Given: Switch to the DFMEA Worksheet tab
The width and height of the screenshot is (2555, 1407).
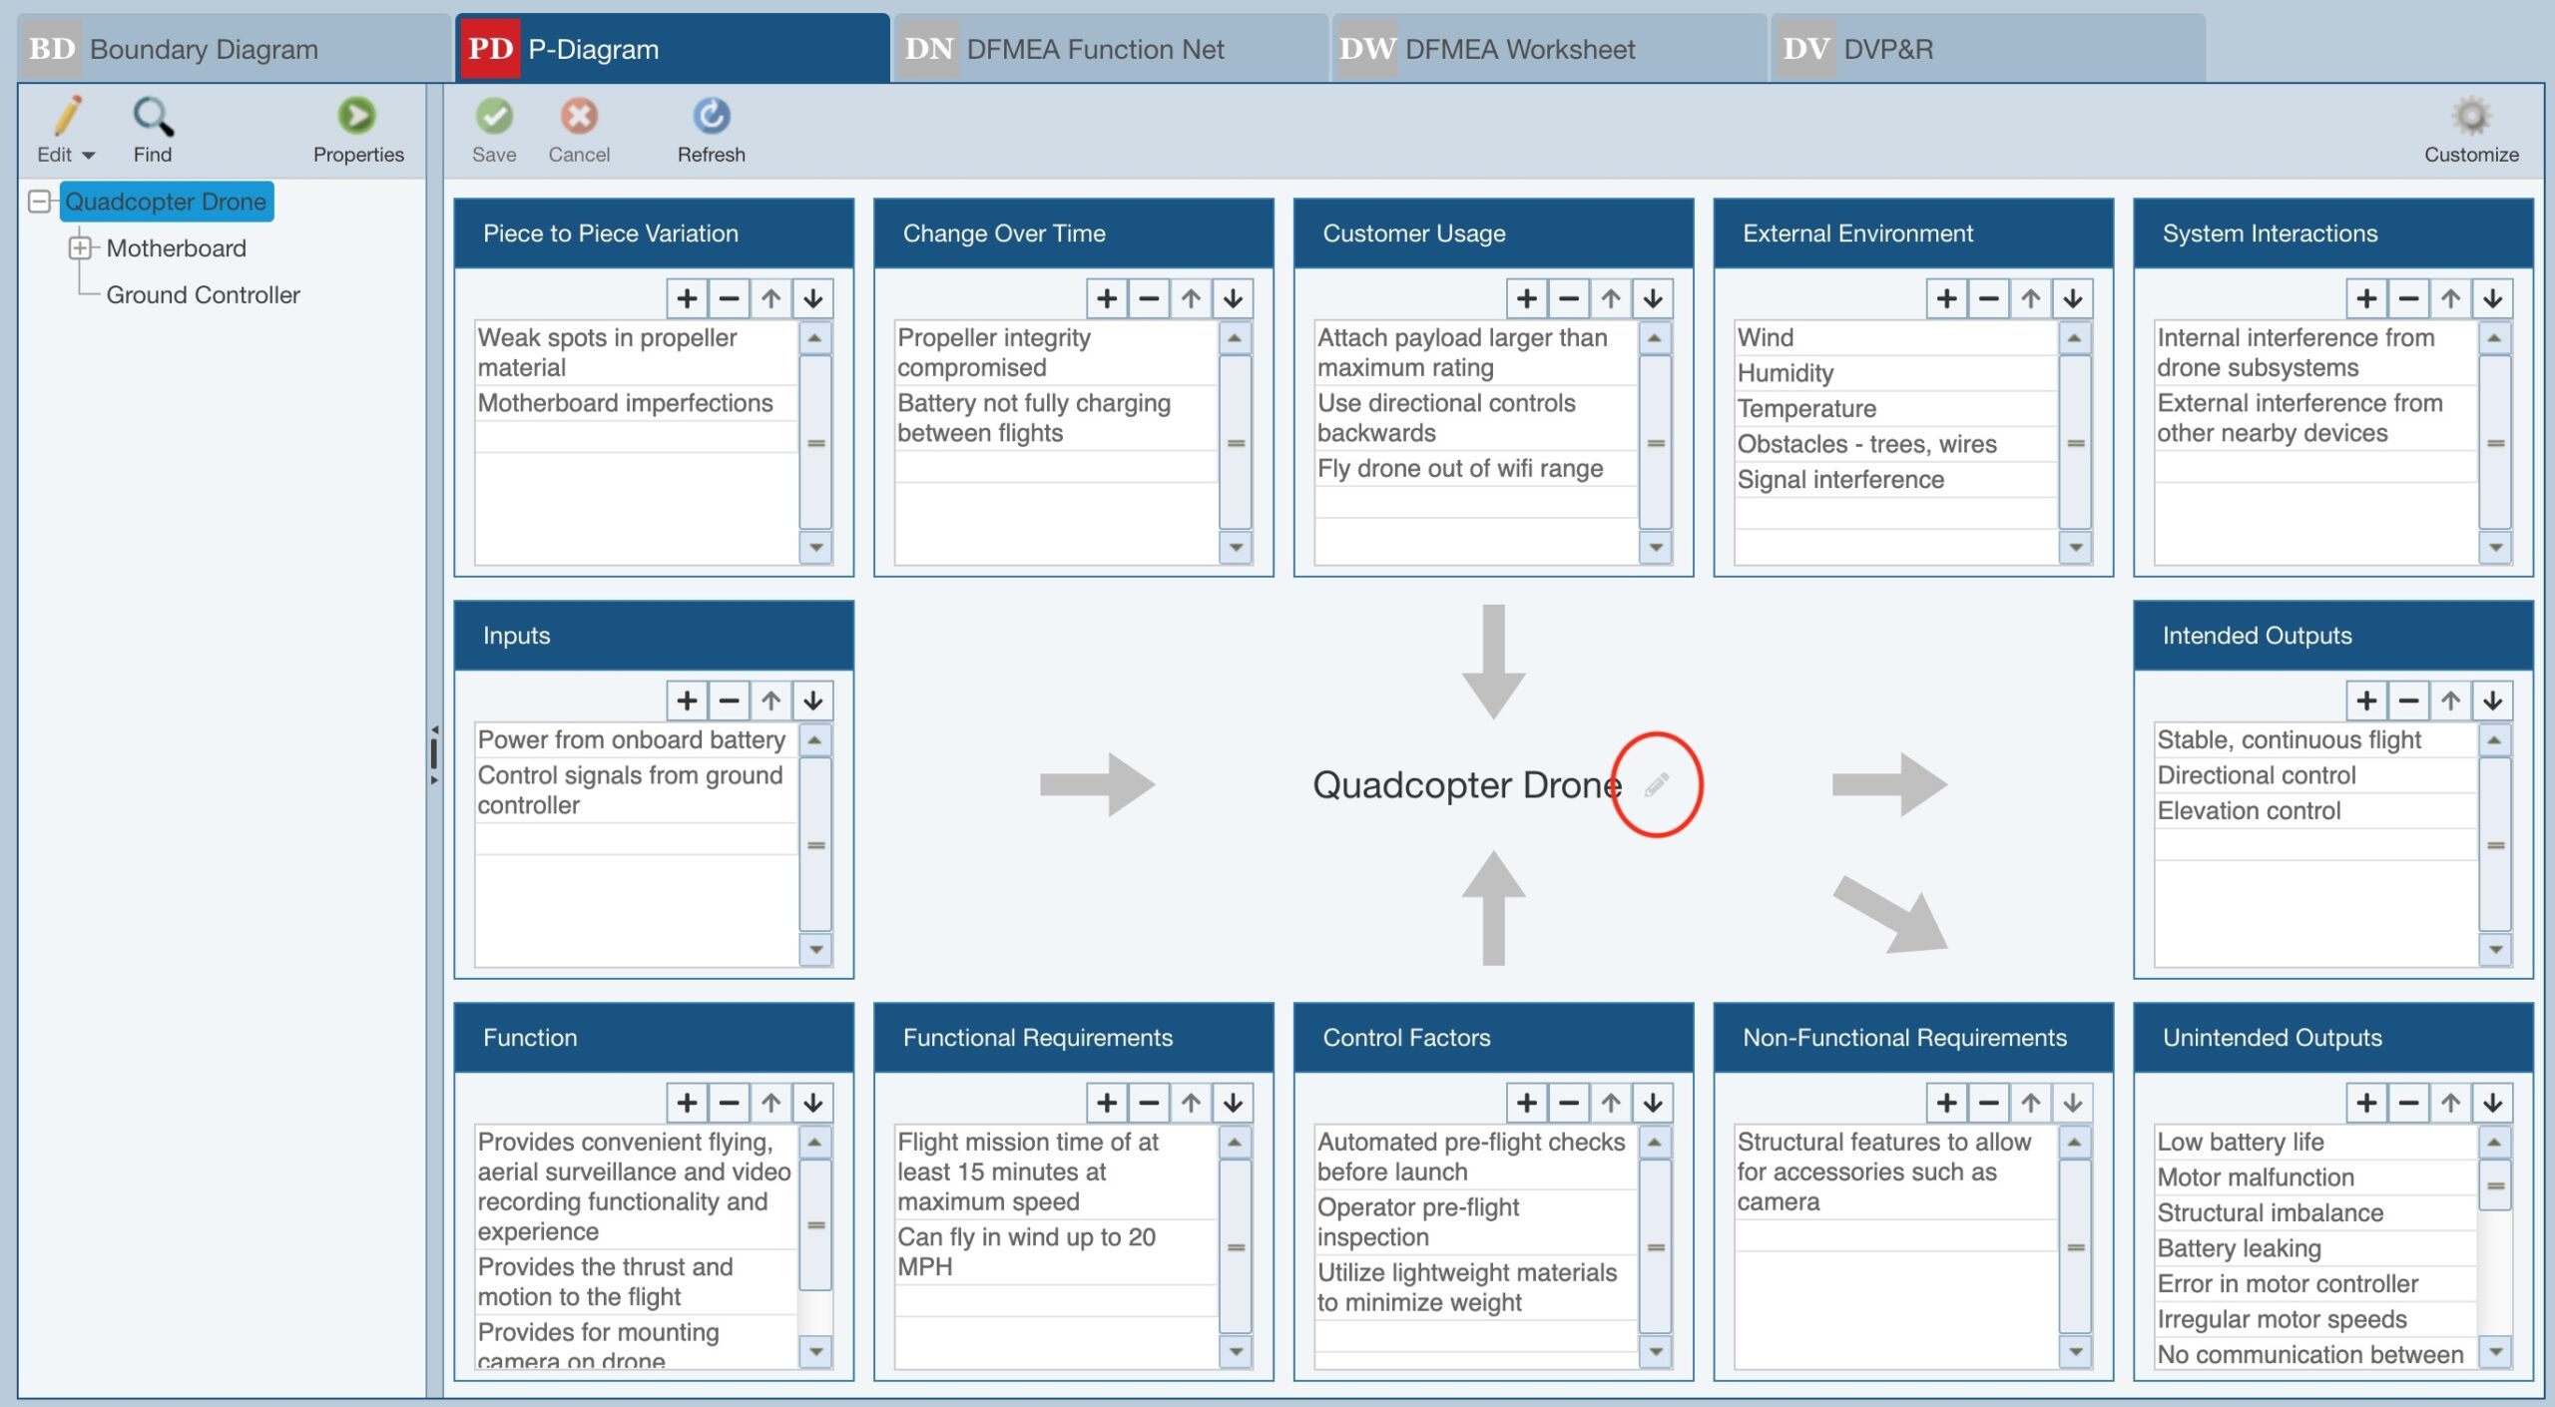Looking at the screenshot, I should [x=1519, y=49].
